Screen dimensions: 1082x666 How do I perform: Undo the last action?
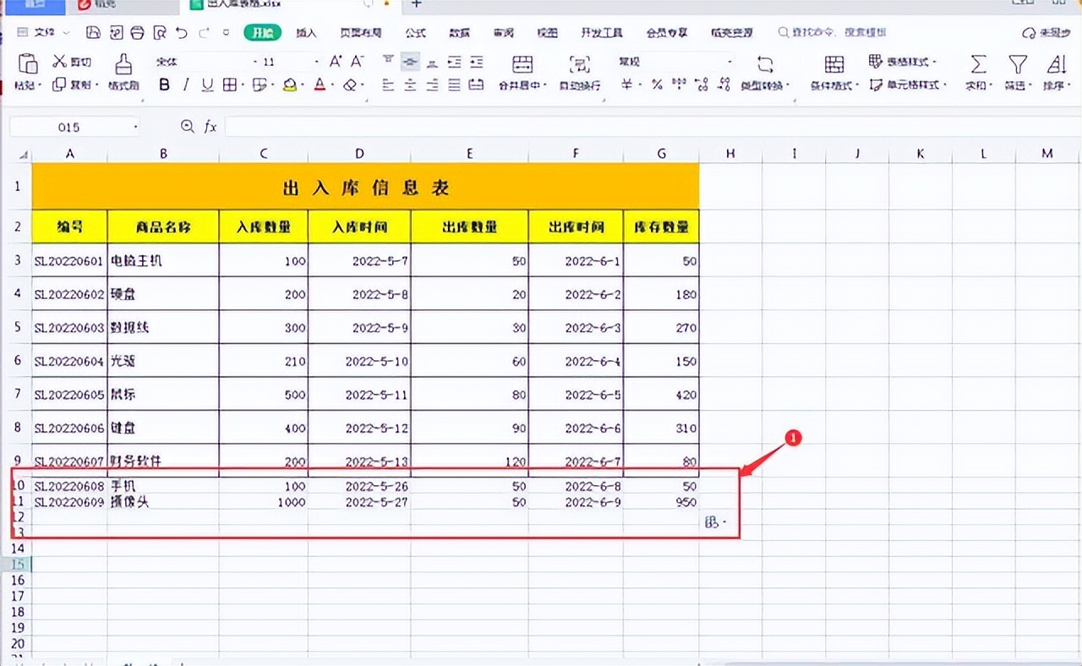pyautogui.click(x=182, y=33)
